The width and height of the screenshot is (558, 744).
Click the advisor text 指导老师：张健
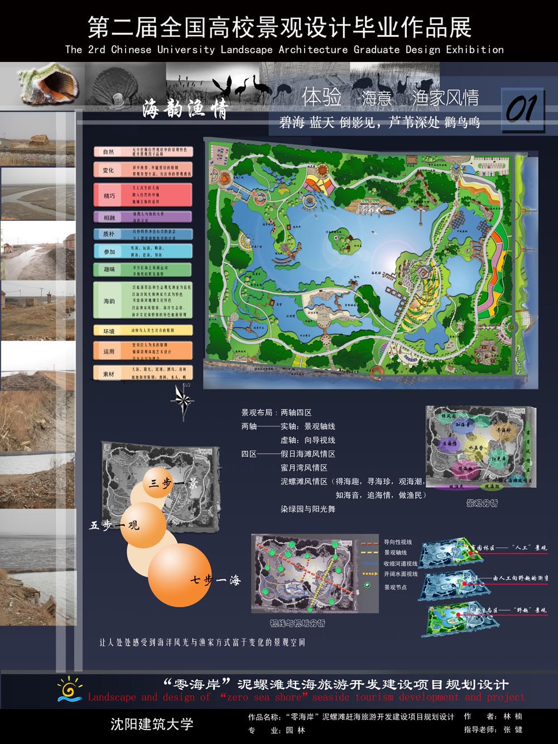494,729
